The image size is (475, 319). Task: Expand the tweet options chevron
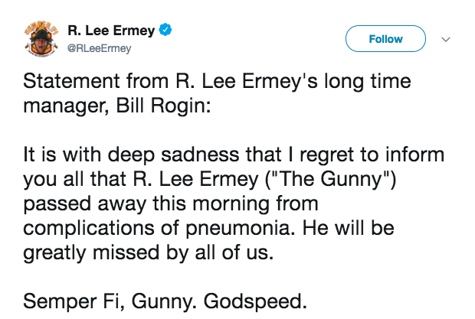click(x=447, y=39)
